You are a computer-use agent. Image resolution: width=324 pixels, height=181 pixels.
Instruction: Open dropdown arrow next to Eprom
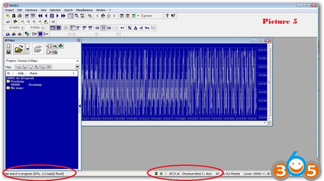(138, 16)
